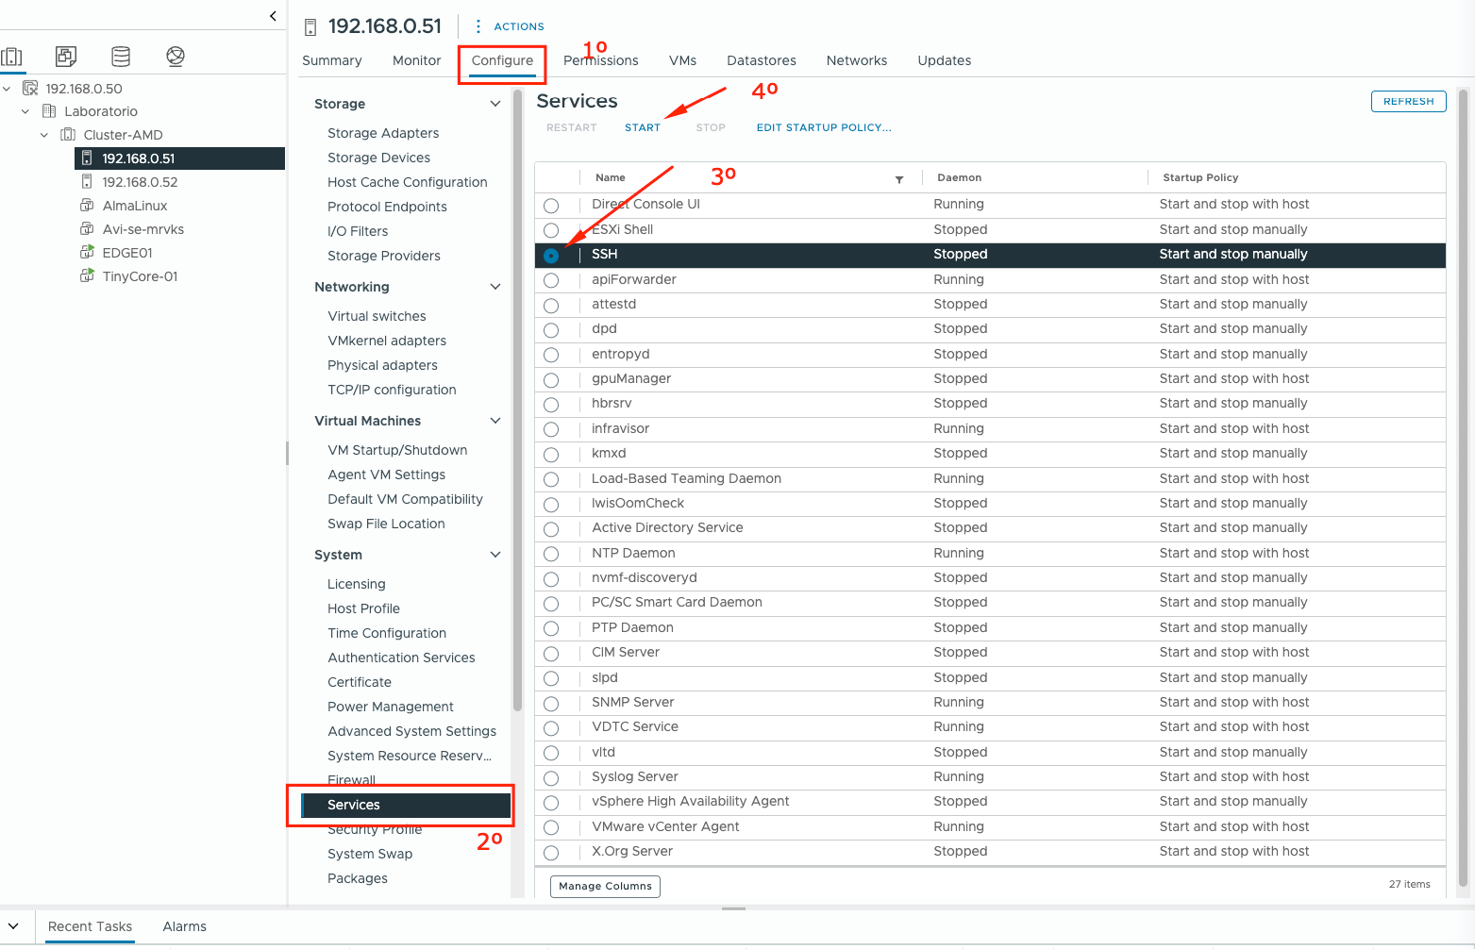
Task: Open the VMs and Templates inventory icon
Action: 66,57
